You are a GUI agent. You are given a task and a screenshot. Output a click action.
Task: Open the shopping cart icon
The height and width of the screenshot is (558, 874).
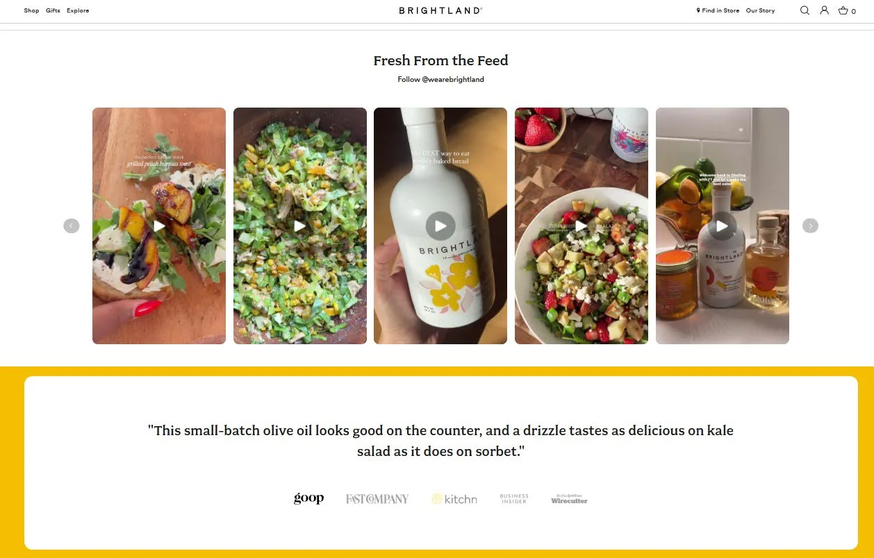tap(846, 11)
